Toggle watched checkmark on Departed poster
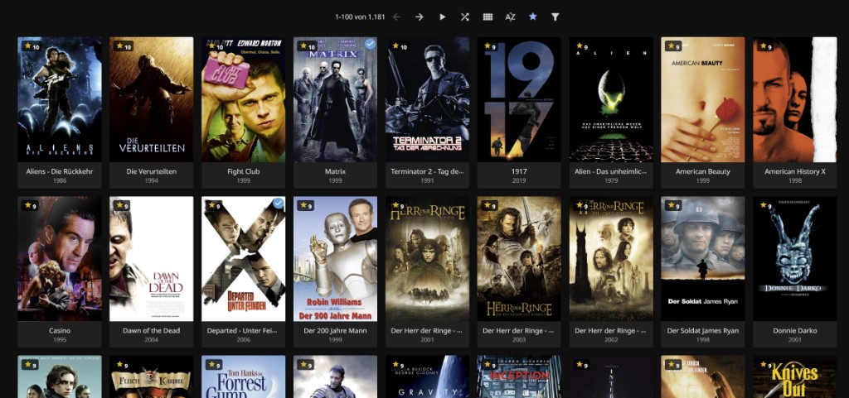849x398 pixels. click(x=279, y=203)
